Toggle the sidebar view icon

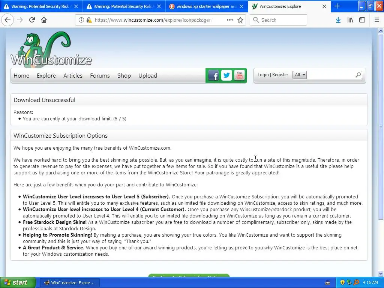coord(362,20)
